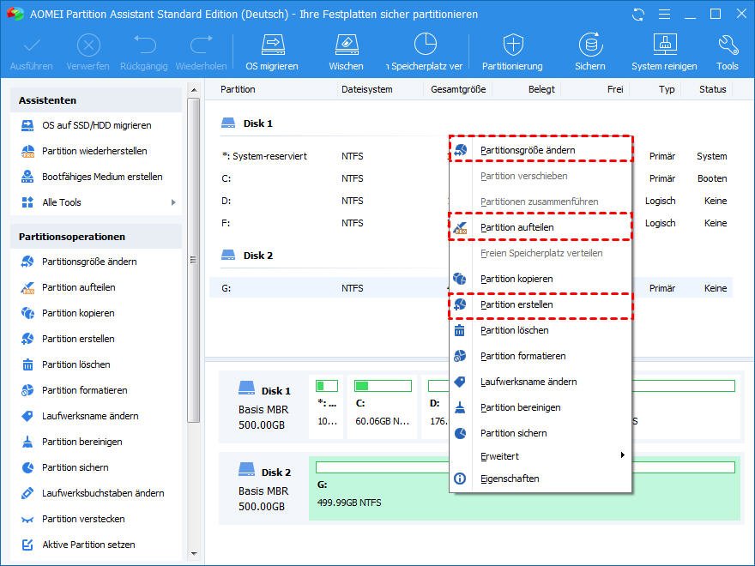
Task: Click the Typ column header
Action: coord(667,89)
